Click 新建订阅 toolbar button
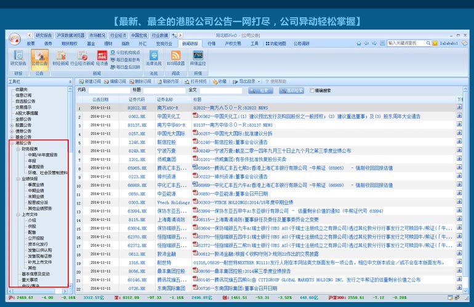The image size is (474, 307). 89,82
